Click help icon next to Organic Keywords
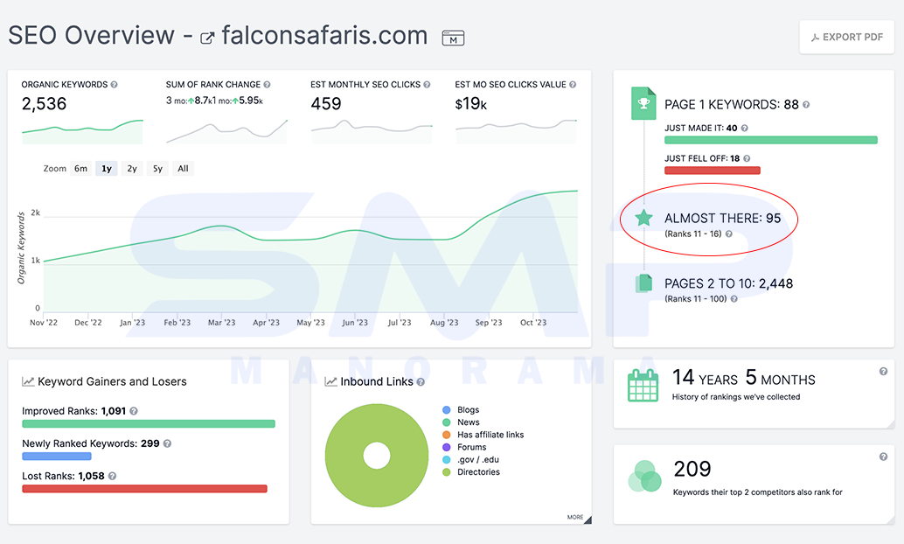This screenshot has height=544, width=904. click(x=115, y=85)
